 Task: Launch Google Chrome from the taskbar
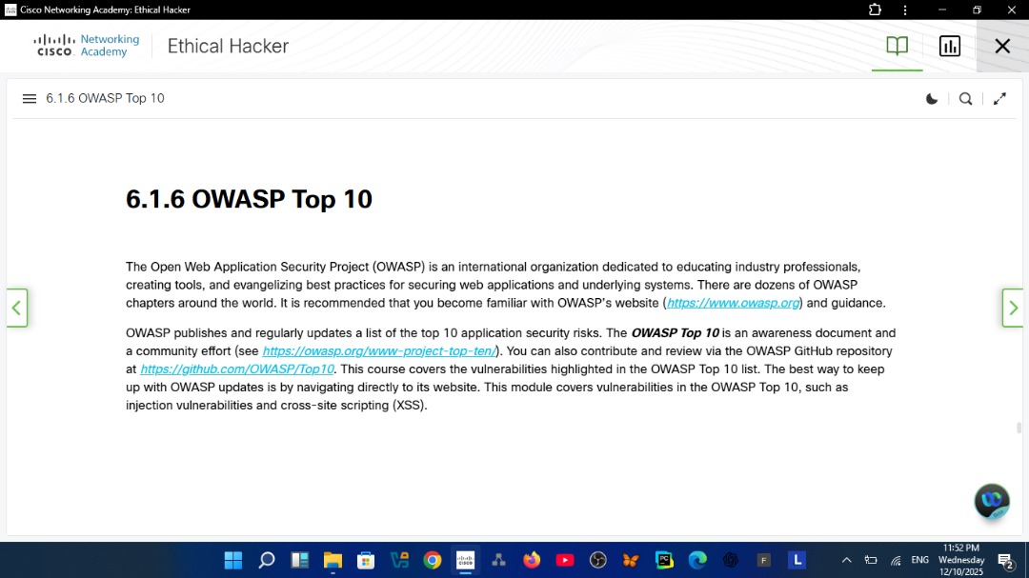click(432, 560)
